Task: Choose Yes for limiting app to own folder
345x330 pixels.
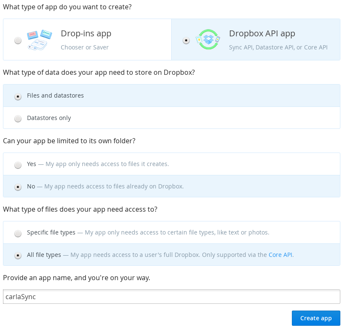Action: [18, 165]
